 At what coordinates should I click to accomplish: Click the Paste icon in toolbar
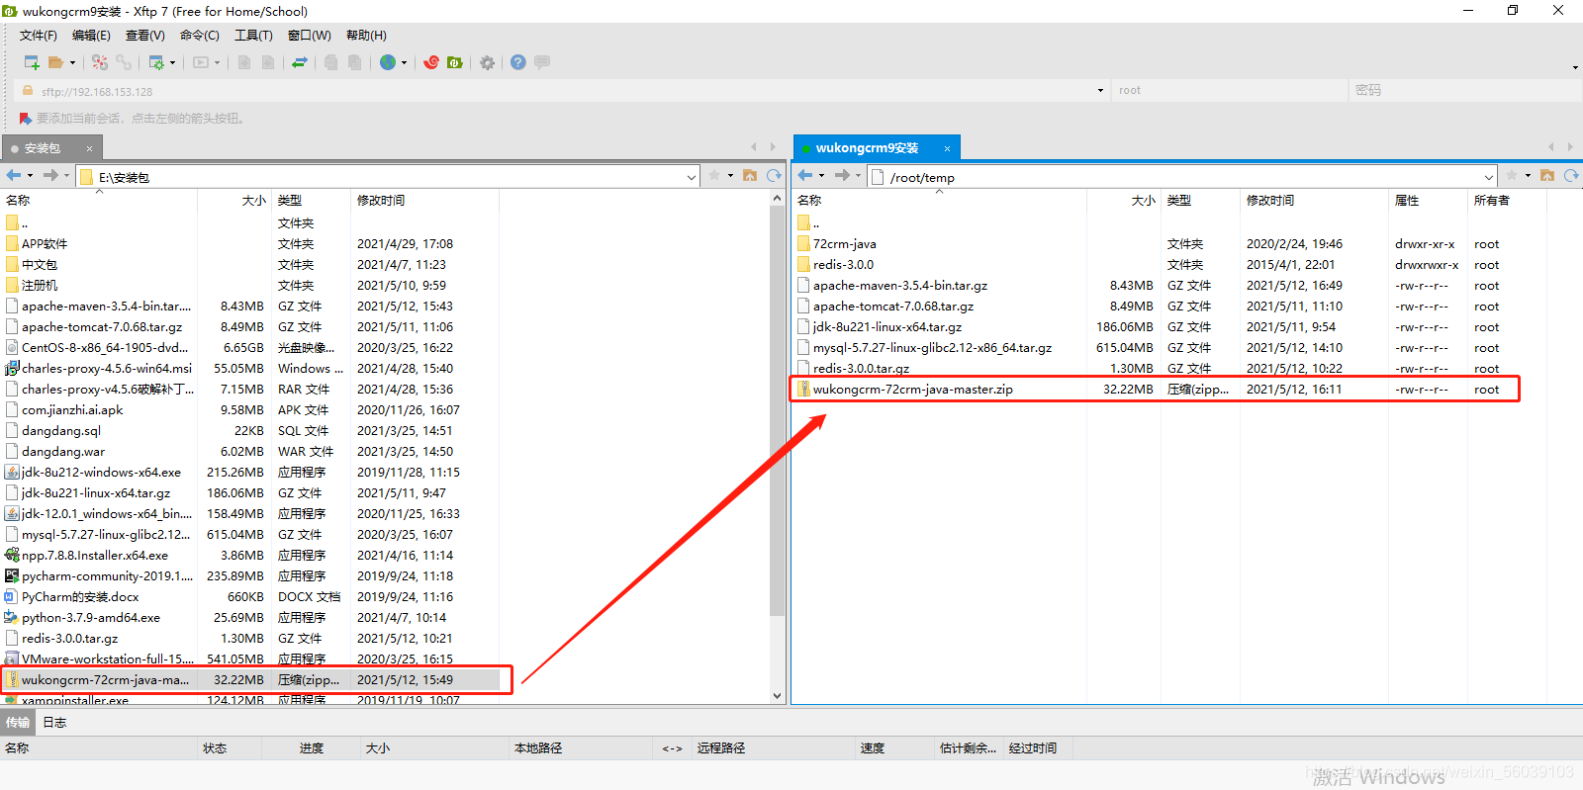click(354, 62)
